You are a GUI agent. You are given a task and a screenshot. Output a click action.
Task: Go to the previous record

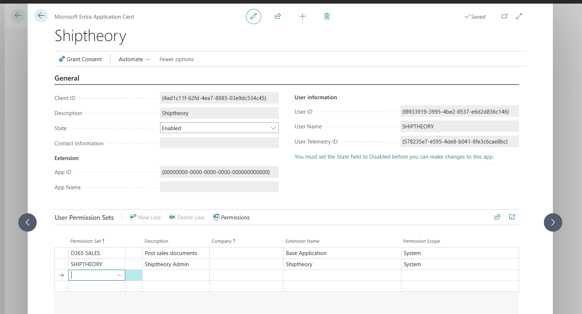27,222
